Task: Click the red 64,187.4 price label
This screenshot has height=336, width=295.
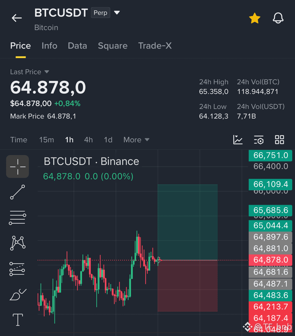Action: pyautogui.click(x=270, y=318)
